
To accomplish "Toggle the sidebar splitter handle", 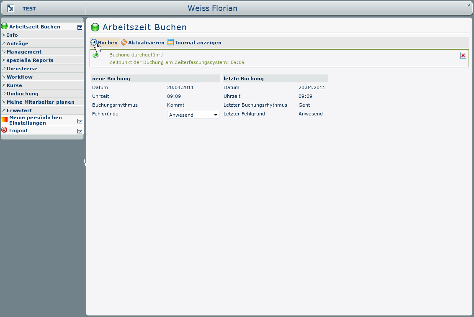I will pos(85,163).
